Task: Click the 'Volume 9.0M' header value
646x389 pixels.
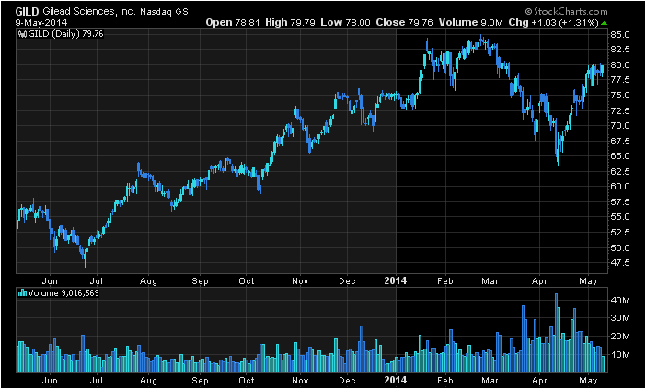Action: pos(471,23)
